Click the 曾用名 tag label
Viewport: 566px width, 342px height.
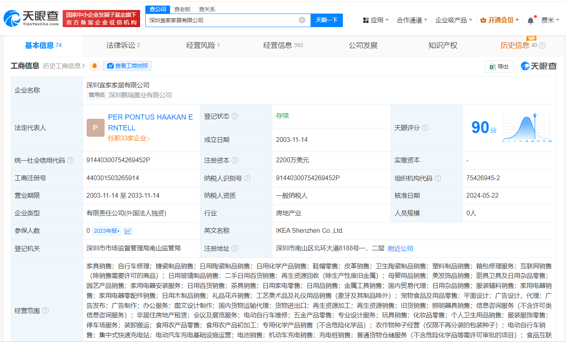click(x=97, y=95)
